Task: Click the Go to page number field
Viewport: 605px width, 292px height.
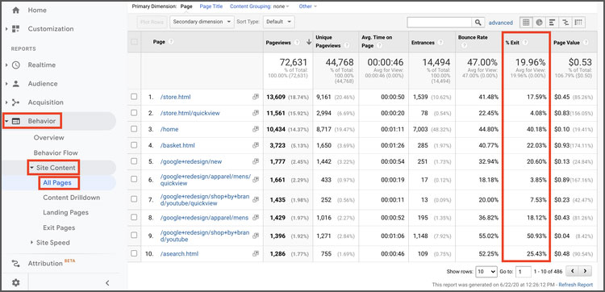Action: [x=524, y=272]
